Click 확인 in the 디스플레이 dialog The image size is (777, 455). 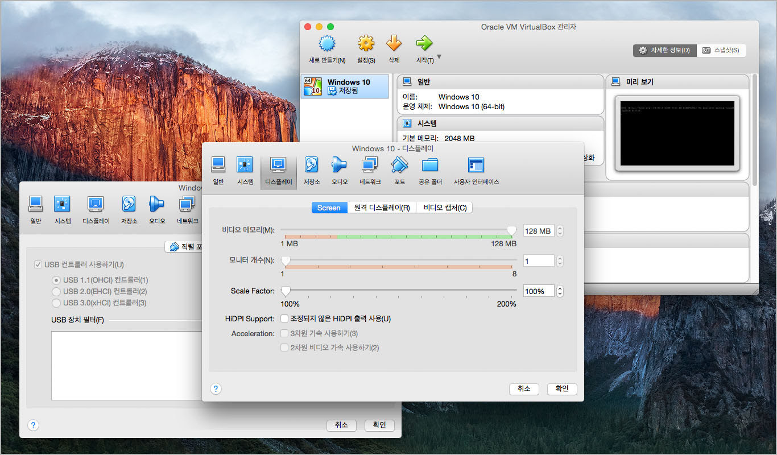[562, 389]
